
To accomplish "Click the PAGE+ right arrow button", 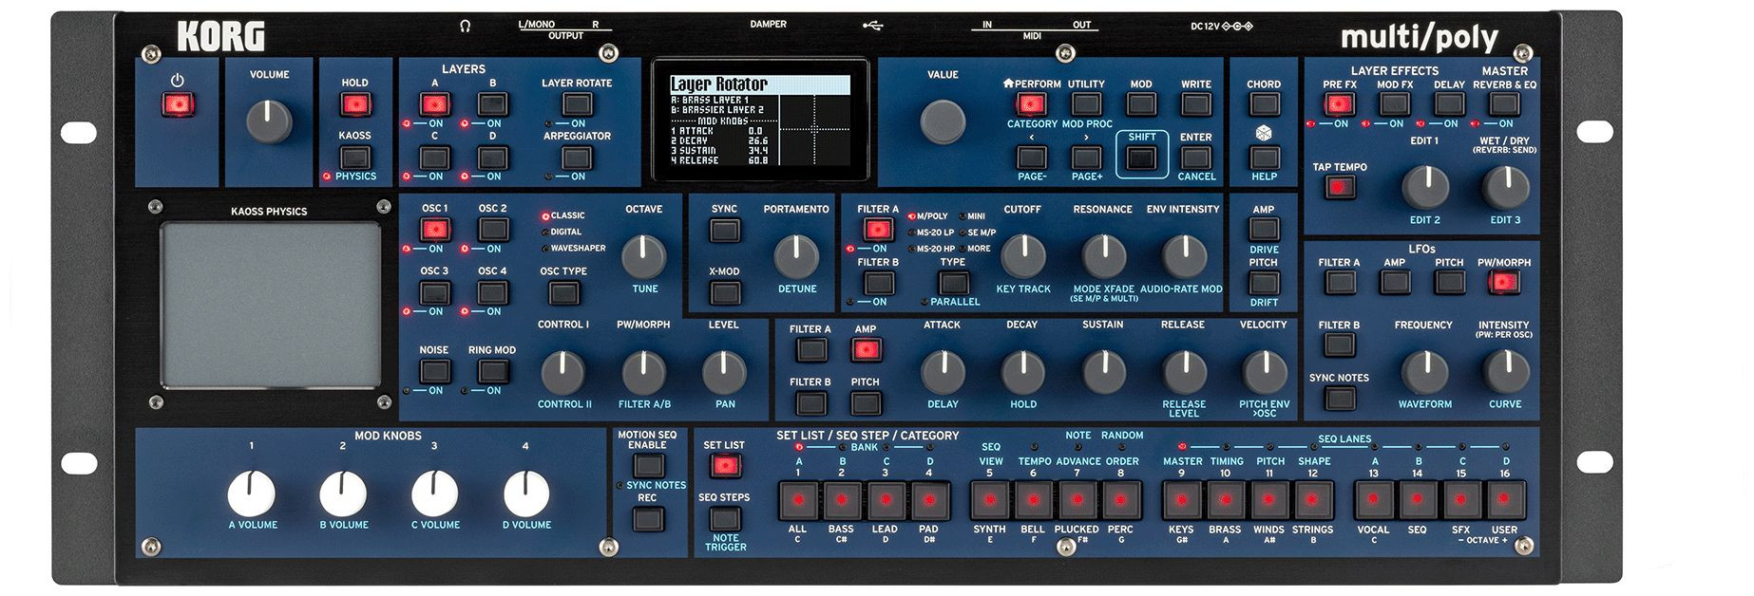I will pyautogui.click(x=1086, y=158).
